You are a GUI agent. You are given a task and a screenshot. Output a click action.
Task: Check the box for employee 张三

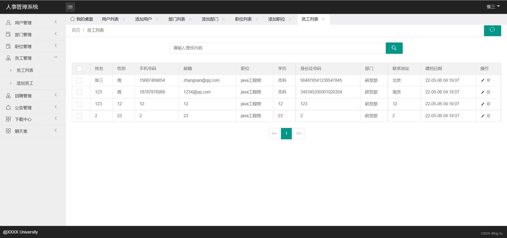pos(79,80)
